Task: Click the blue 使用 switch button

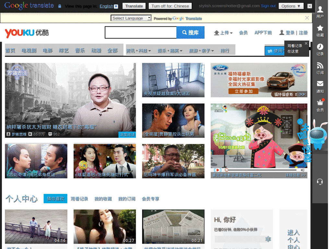Action: point(275,51)
